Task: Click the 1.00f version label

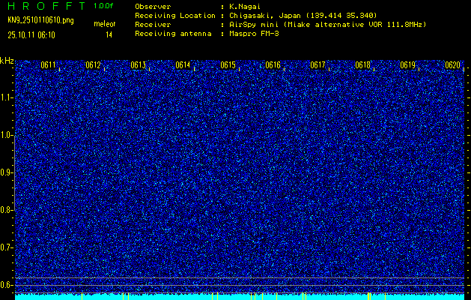Action: pyautogui.click(x=104, y=5)
